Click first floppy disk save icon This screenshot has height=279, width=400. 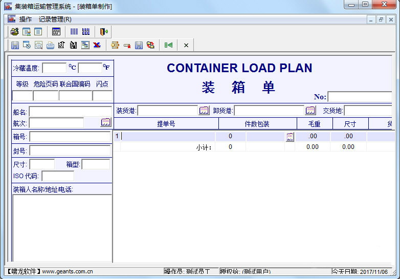coord(15,45)
